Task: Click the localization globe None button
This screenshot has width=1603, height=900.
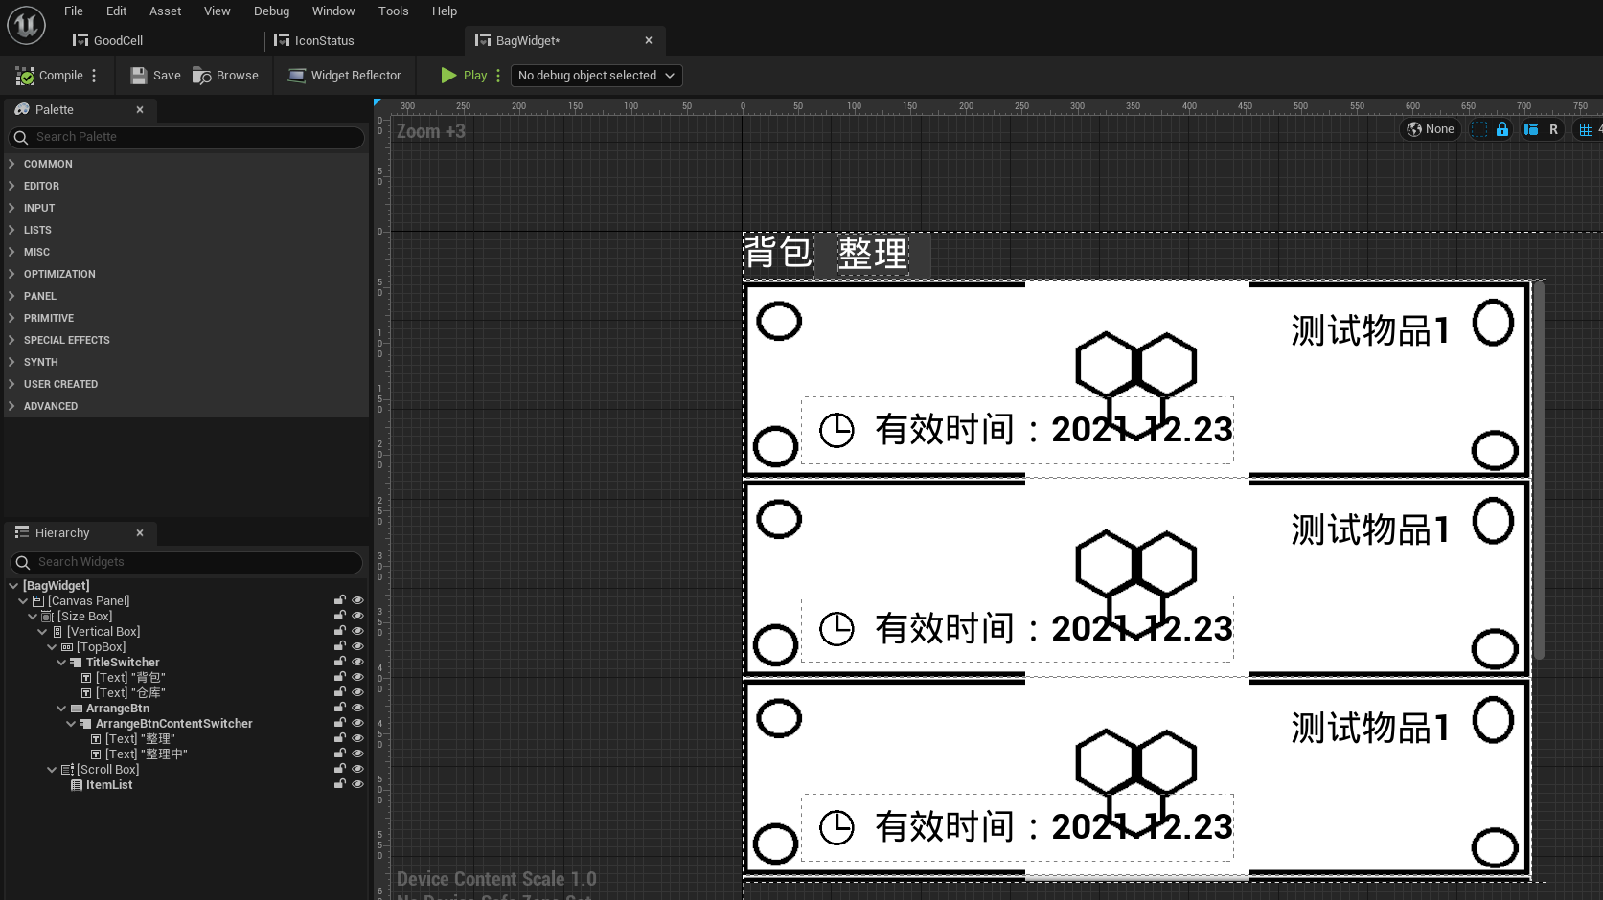Action: tap(1430, 129)
